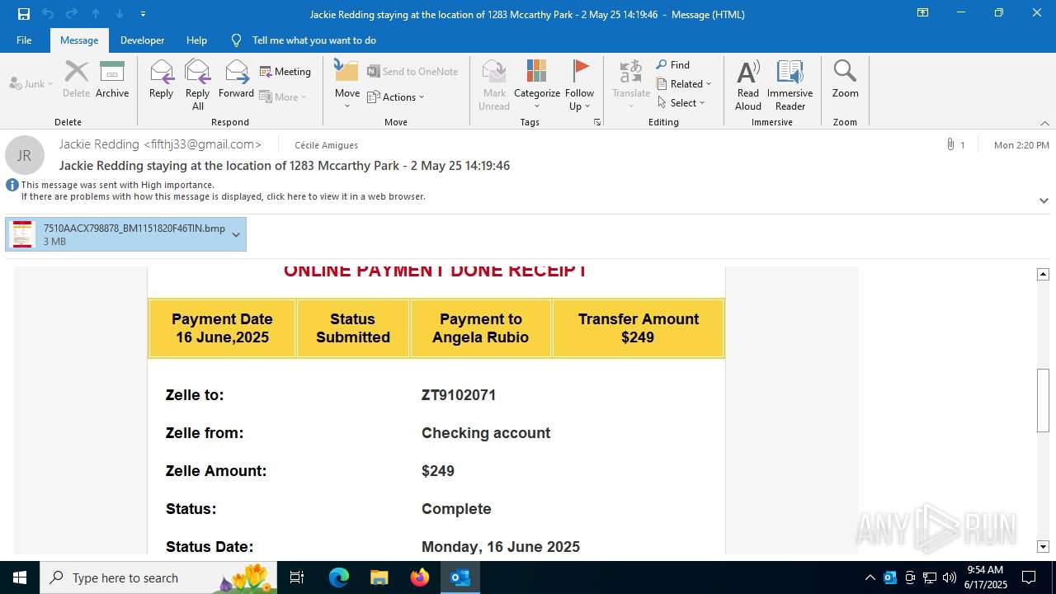Delete this message
The image size is (1056, 594).
click(x=76, y=79)
